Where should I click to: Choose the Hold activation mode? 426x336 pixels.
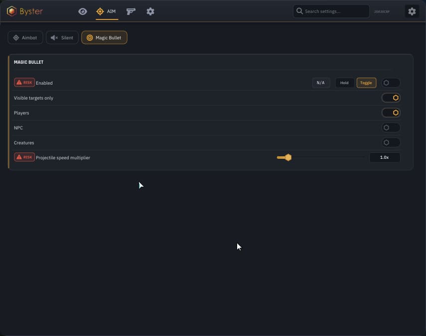(x=344, y=83)
